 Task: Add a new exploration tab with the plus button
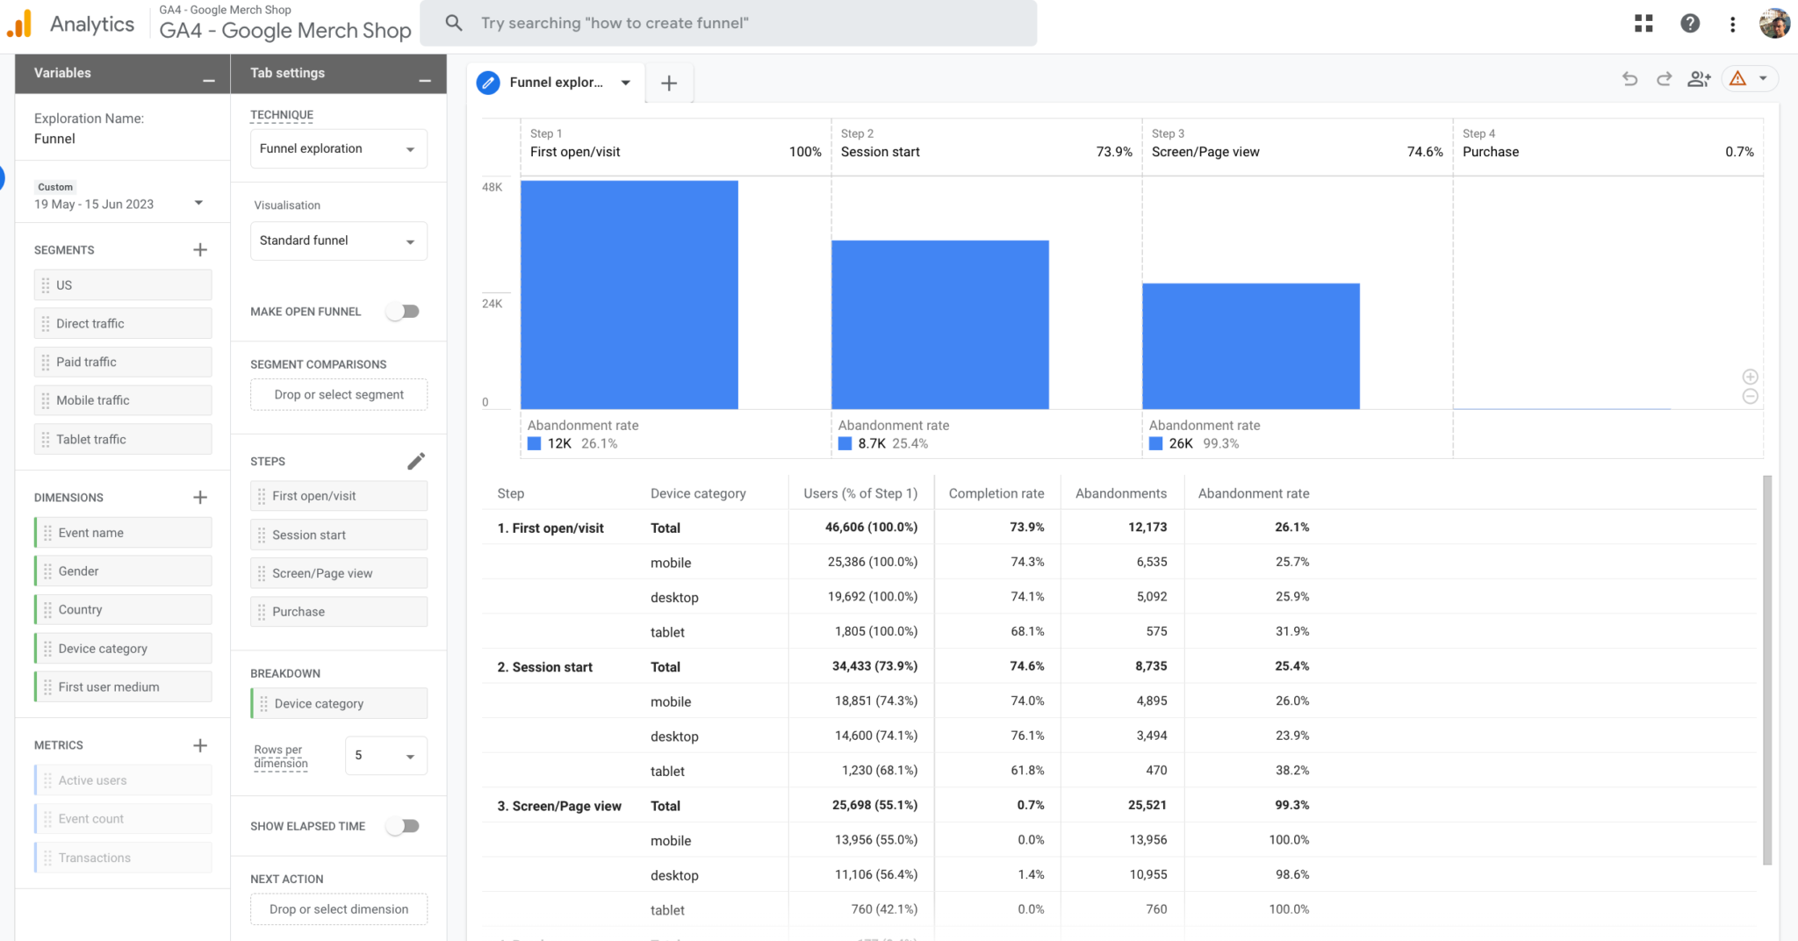[x=669, y=83]
